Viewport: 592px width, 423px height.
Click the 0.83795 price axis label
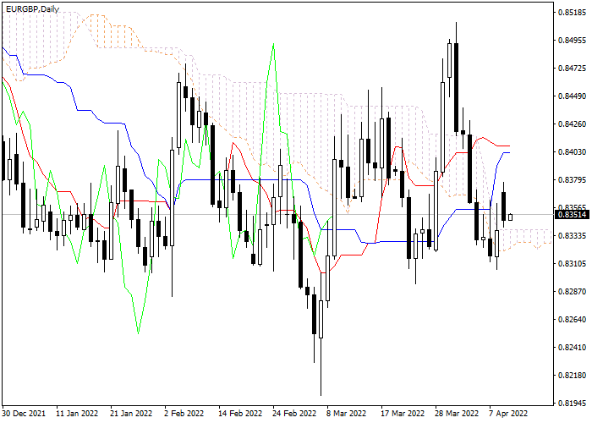tap(573, 179)
